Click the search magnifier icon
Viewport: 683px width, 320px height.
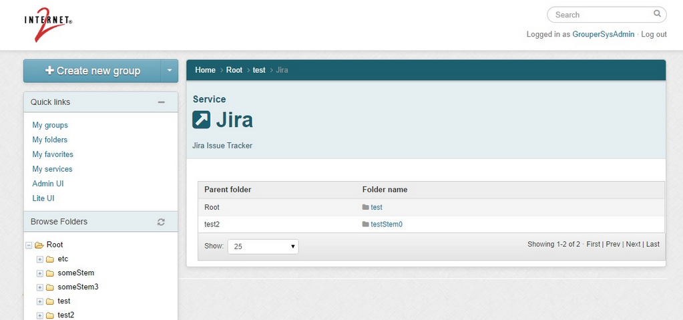point(657,14)
